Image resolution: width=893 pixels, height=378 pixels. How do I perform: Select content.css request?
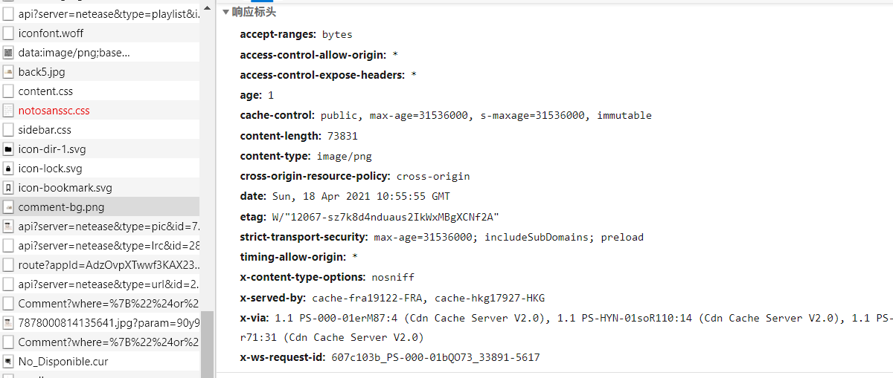(x=100, y=91)
